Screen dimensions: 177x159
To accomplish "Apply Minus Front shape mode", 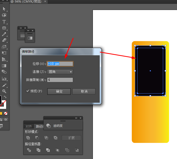I will click(x=37, y=138).
